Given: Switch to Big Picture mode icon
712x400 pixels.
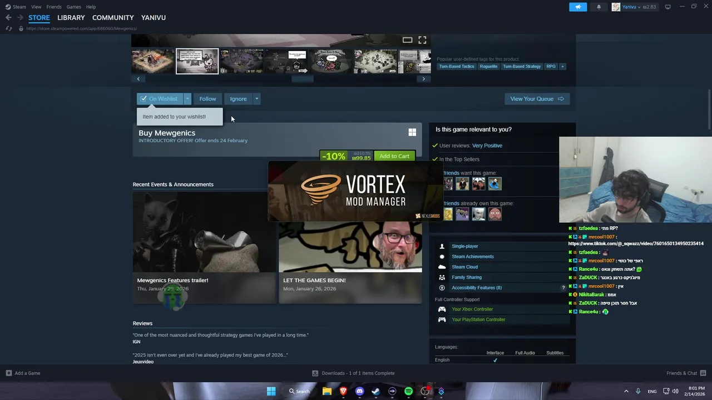Looking at the screenshot, I should click(667, 7).
